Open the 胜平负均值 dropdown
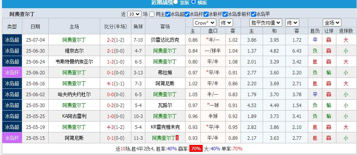Viewport: 357px width, 155px height. (x=266, y=23)
